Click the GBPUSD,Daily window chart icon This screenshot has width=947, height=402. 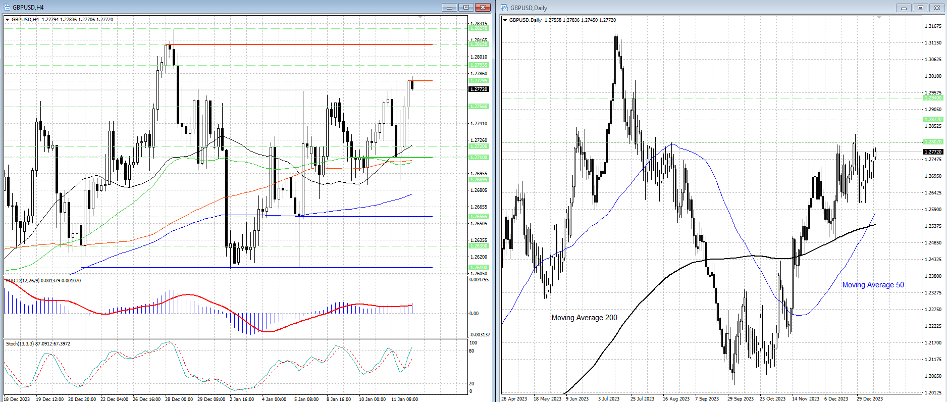click(505, 8)
